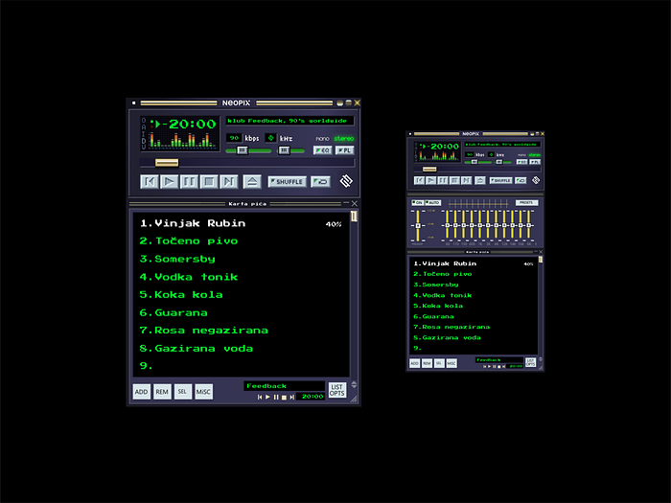Click the scrolling song title in large player
The height and width of the screenshot is (503, 671).
click(x=289, y=121)
